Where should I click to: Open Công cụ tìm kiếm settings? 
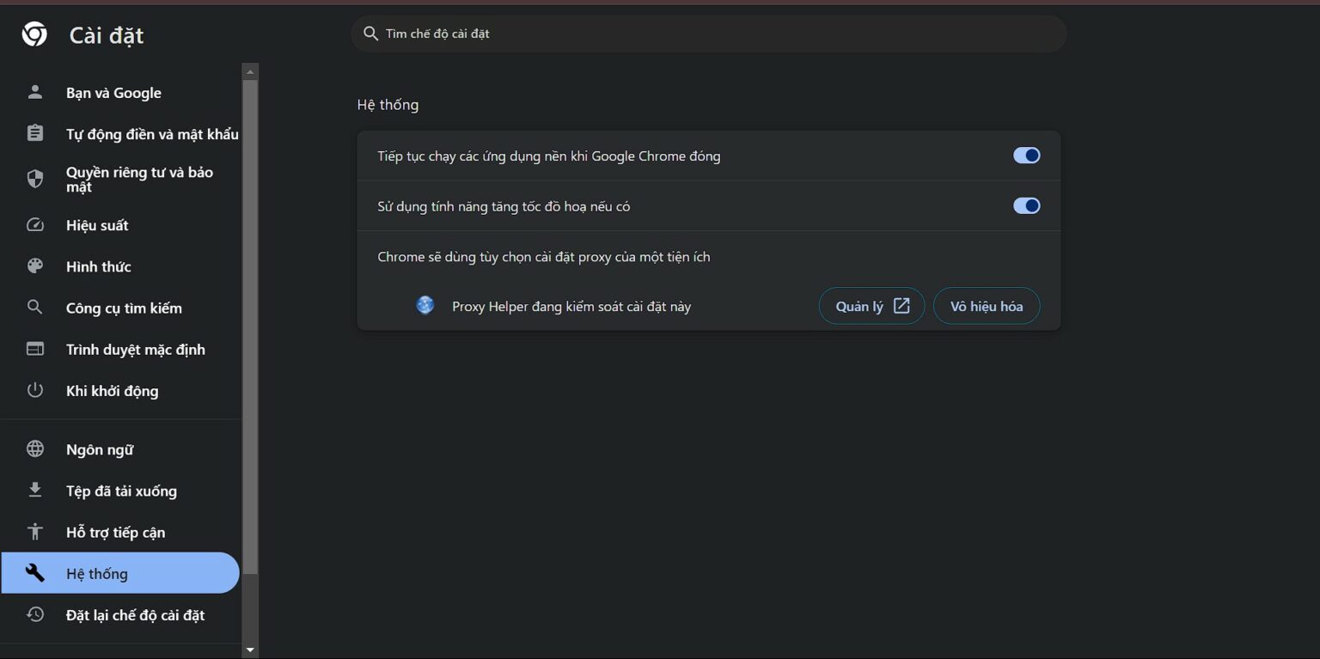click(124, 308)
